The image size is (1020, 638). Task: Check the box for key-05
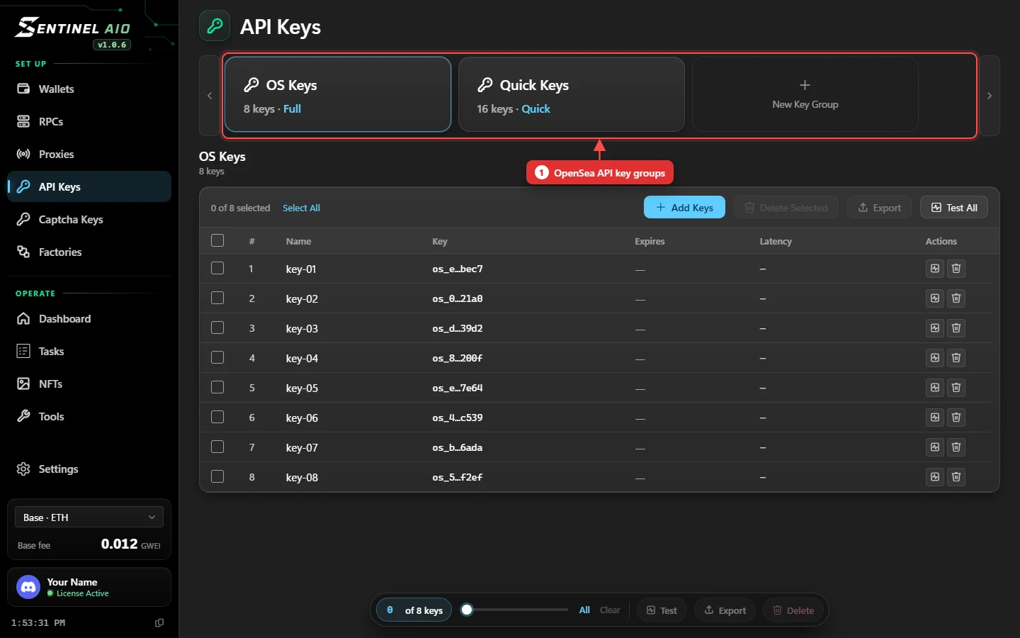[x=217, y=387]
